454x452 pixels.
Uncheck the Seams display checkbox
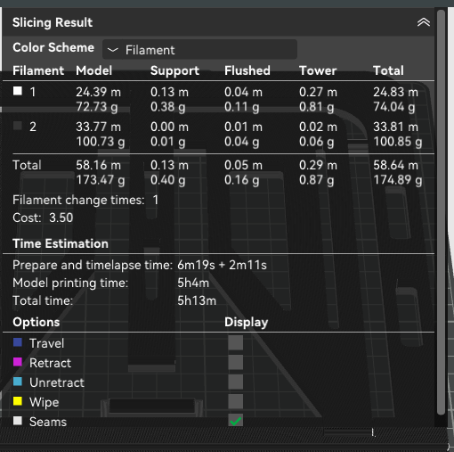click(236, 421)
